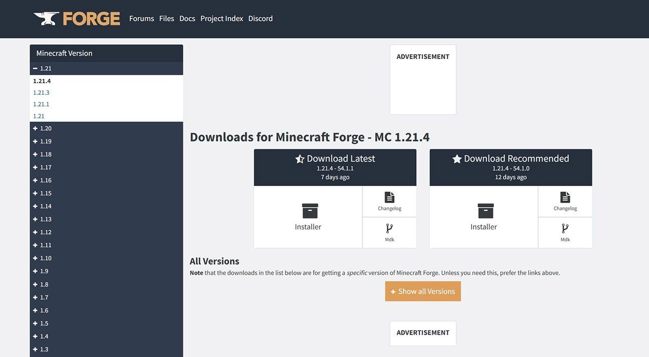Click the Installer box icon under Download Recommended
This screenshot has height=357, width=649.
tap(486, 211)
